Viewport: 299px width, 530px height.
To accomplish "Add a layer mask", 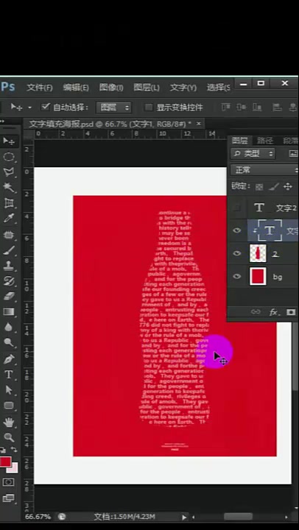I will (291, 312).
